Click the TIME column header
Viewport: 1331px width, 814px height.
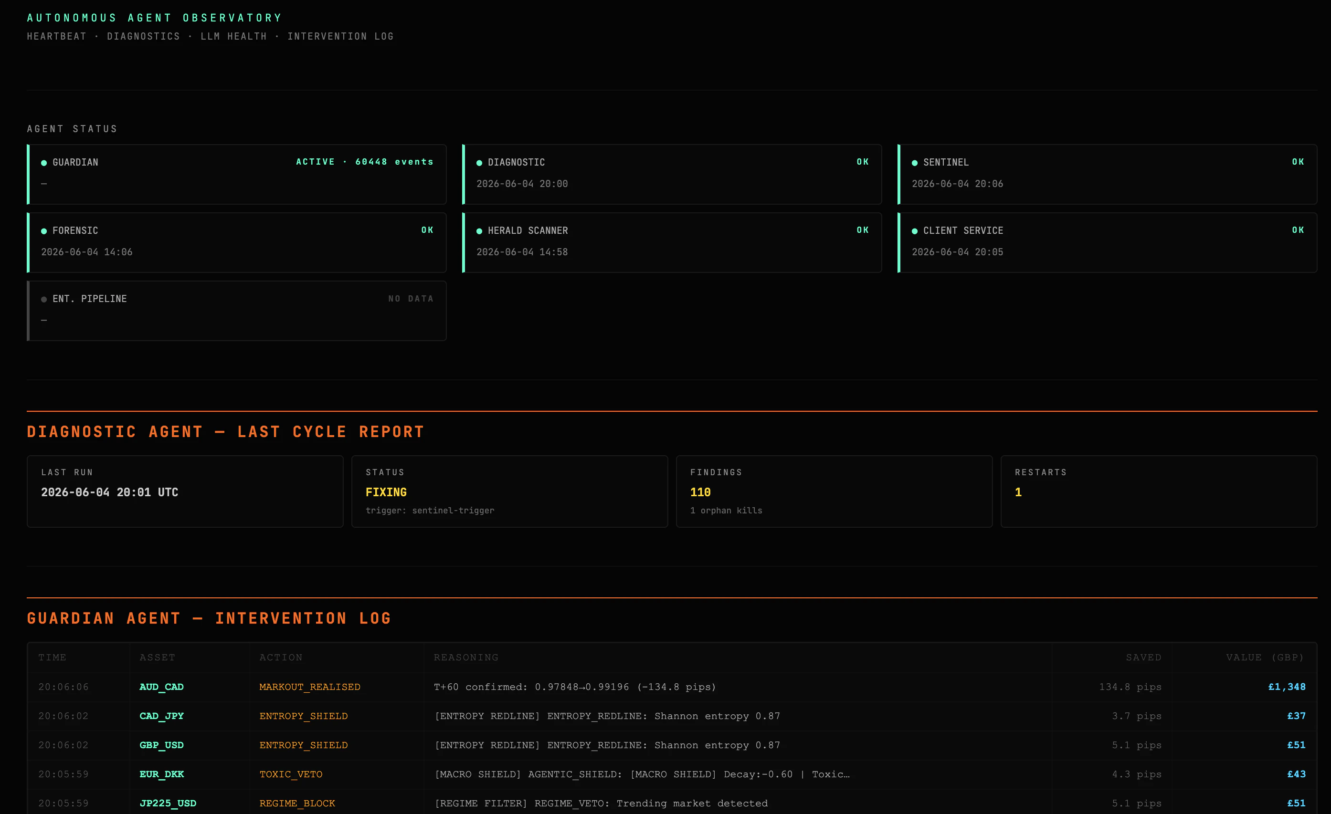53,657
